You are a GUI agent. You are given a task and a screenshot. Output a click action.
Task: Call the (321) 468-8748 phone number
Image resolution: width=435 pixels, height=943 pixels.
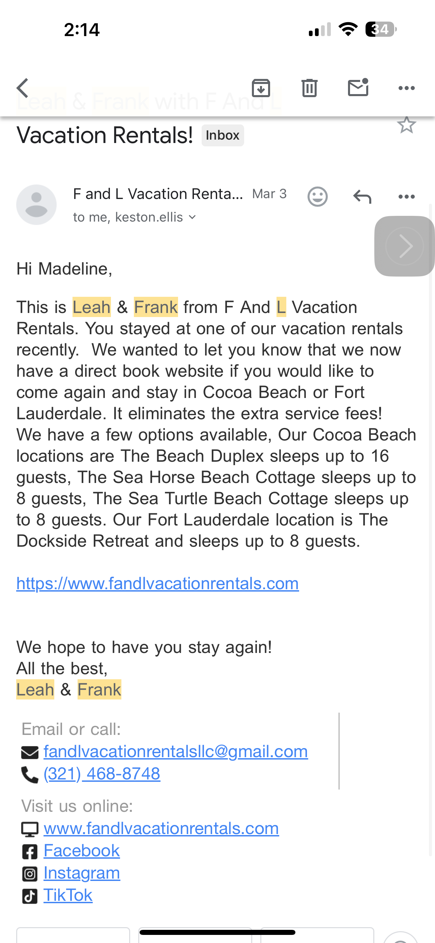coord(102,773)
